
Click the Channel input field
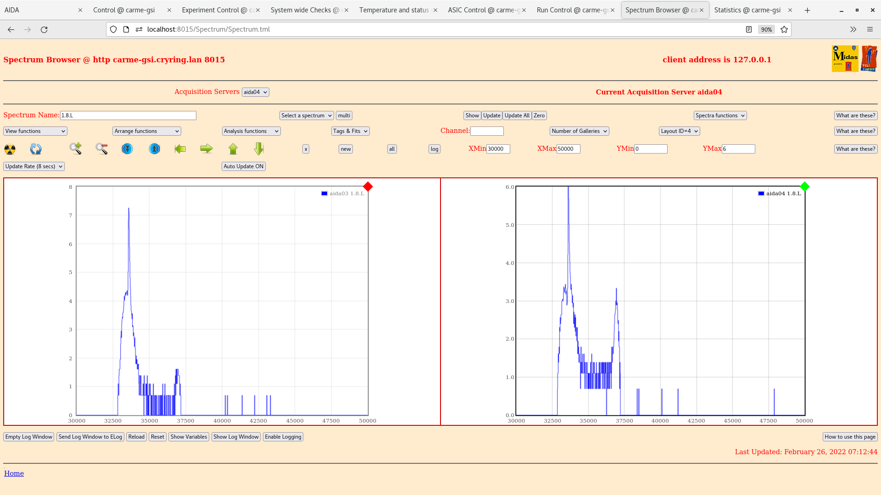click(x=487, y=131)
